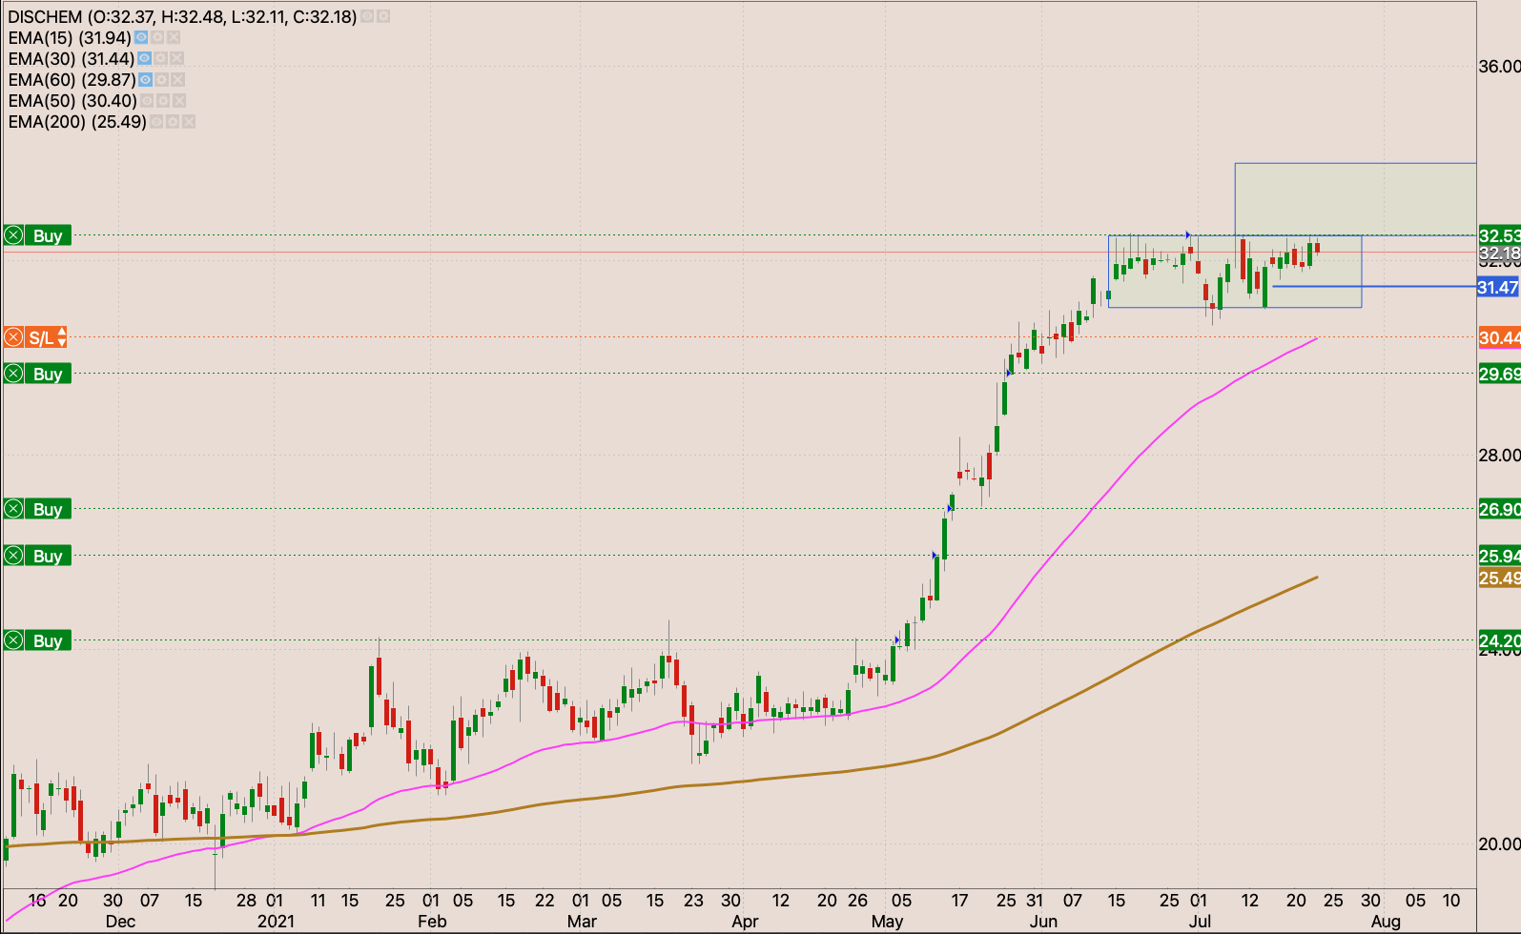Remove the EMA(30) indicator with X icon

pyautogui.click(x=176, y=59)
